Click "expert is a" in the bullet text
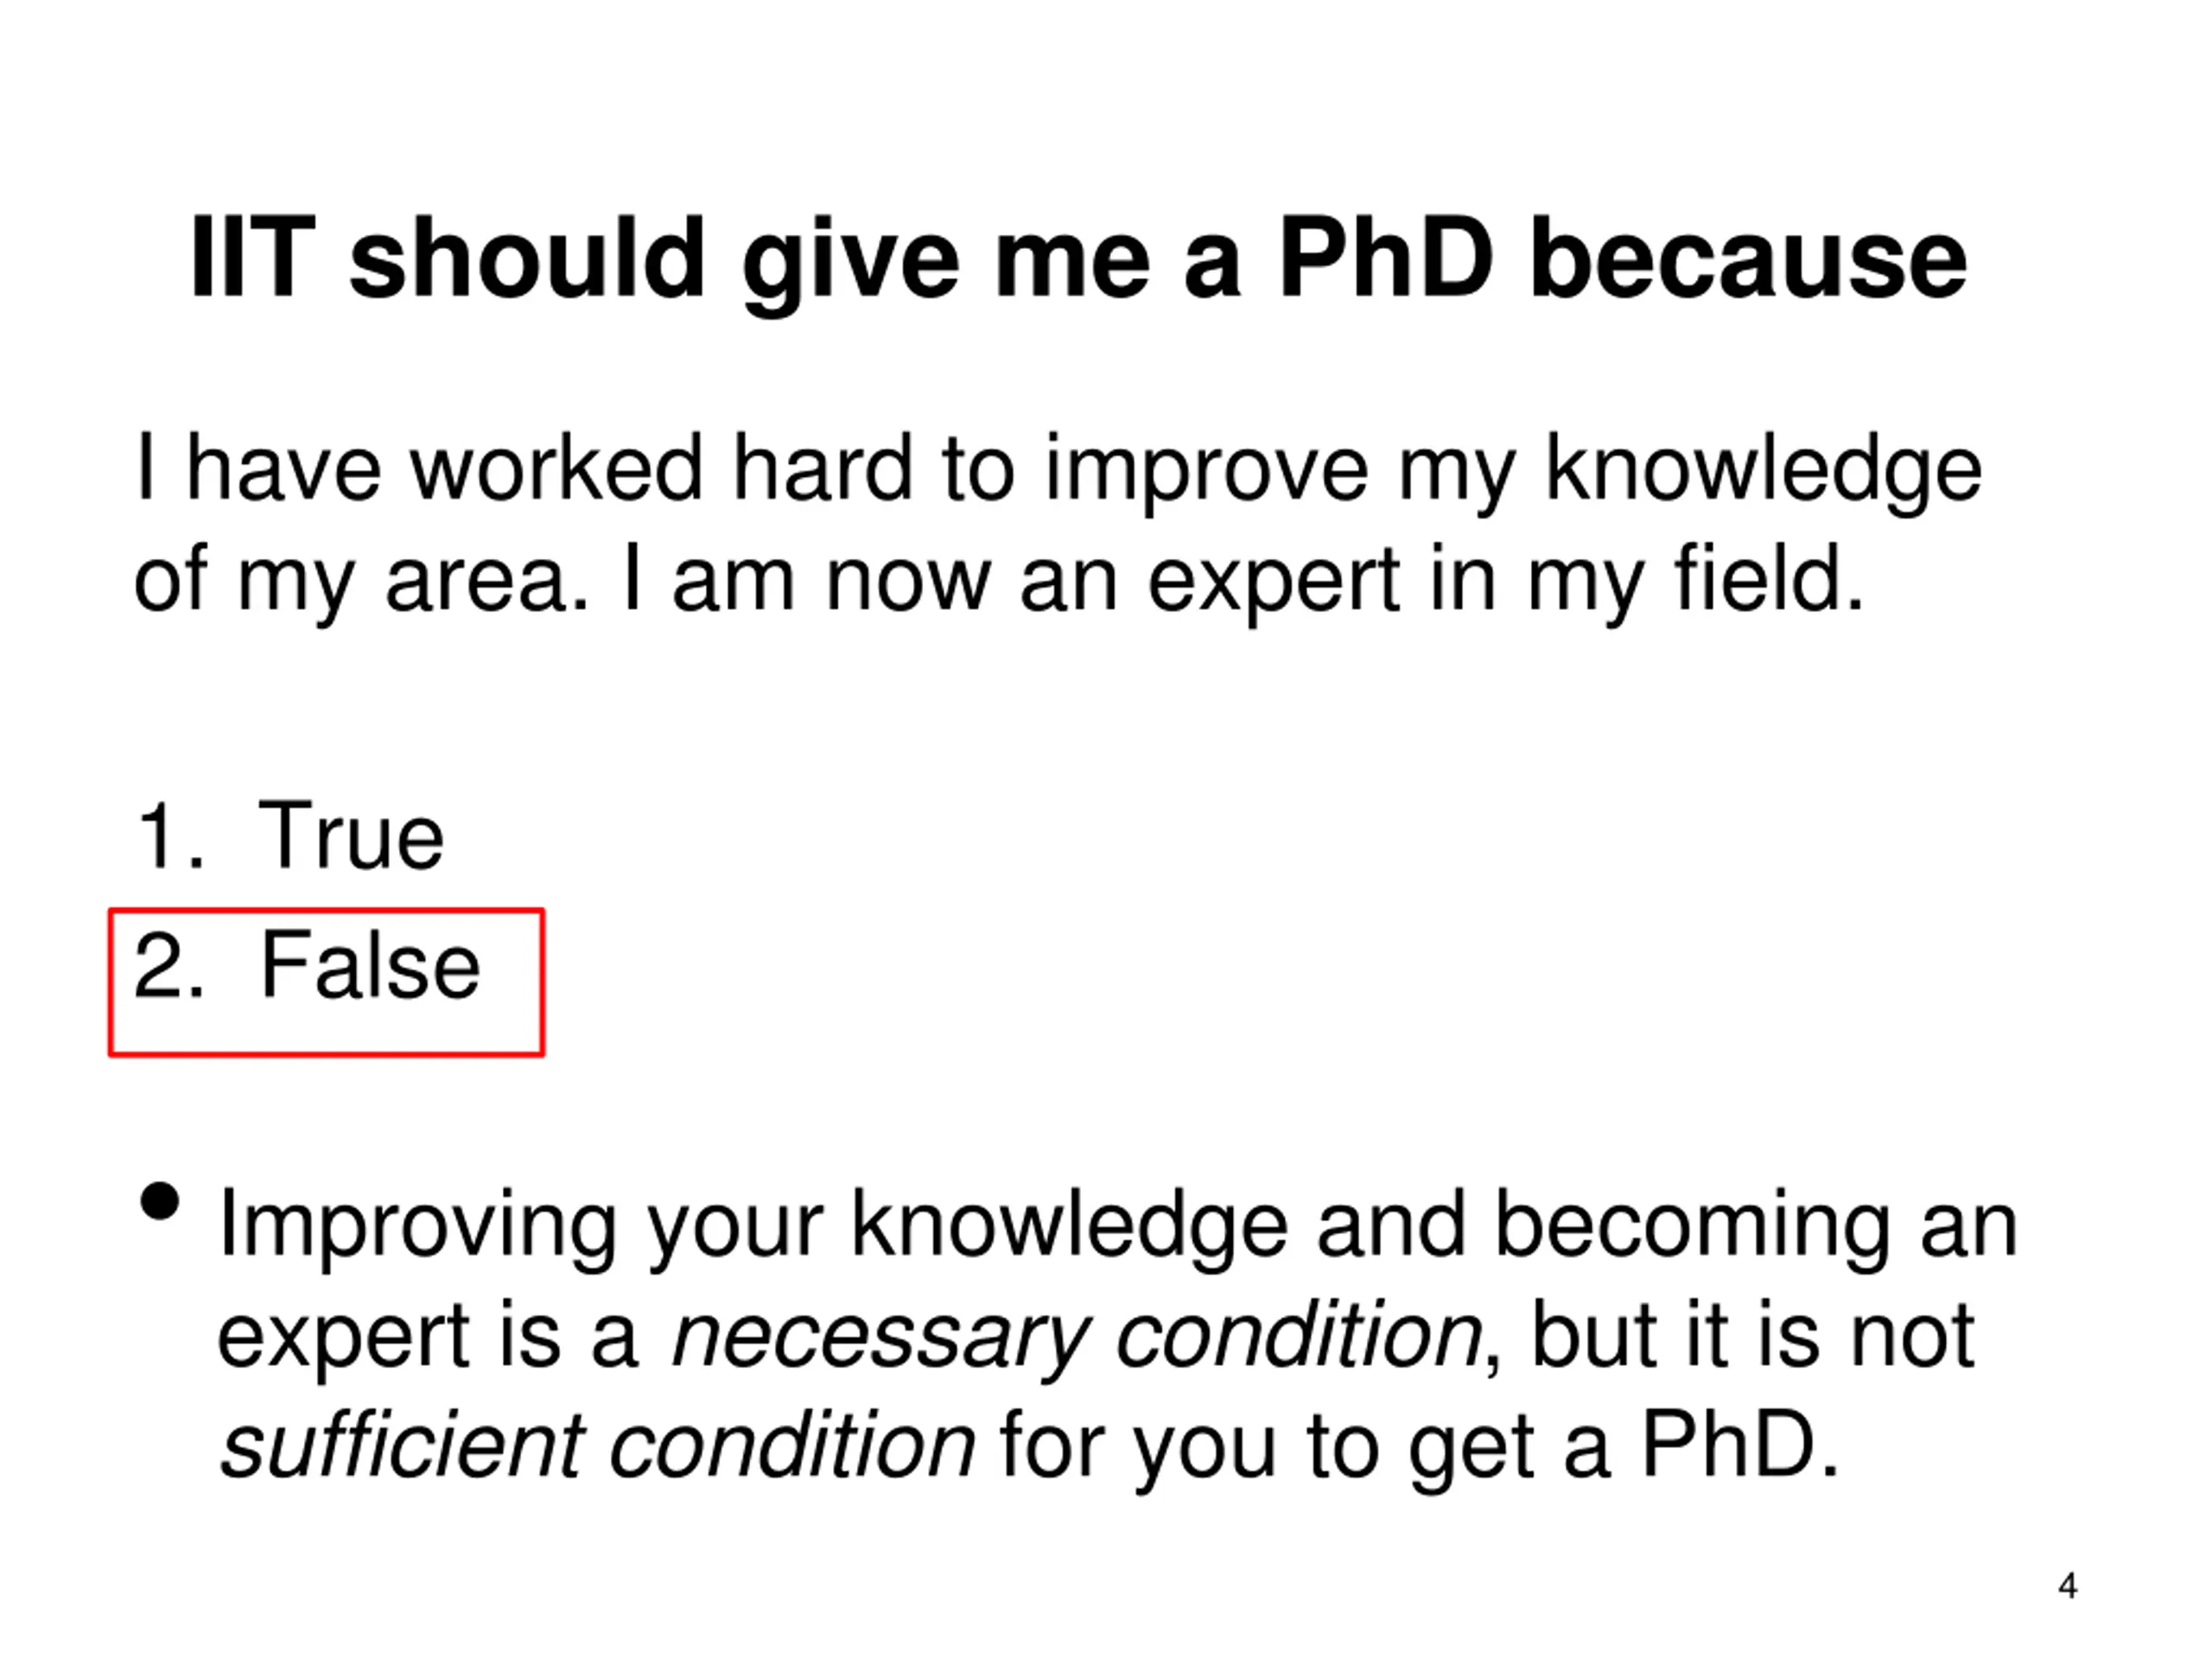2212x1659 pixels. coord(427,1336)
